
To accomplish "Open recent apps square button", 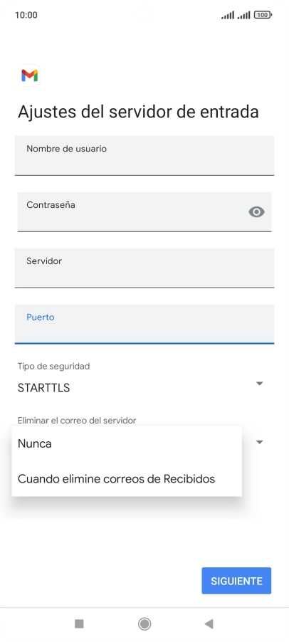I will coord(79,623).
